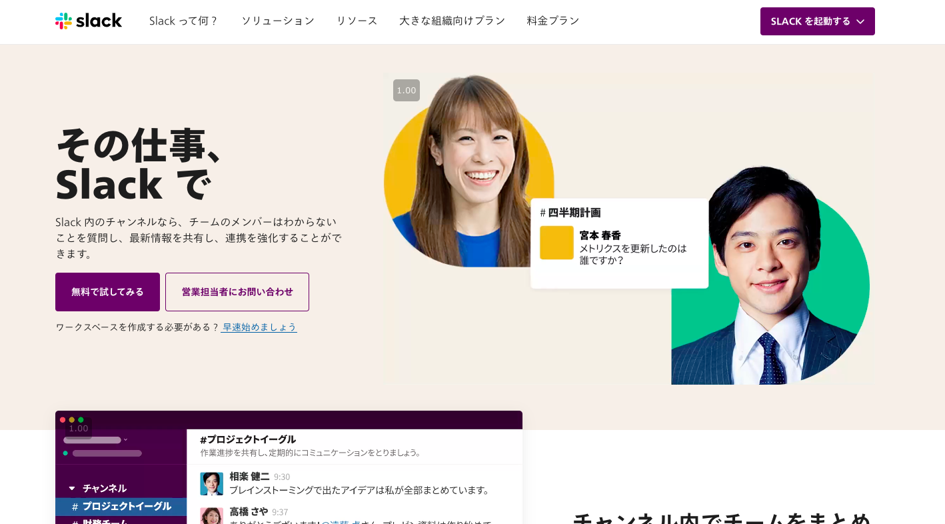Select リソース in the navigation bar
The height and width of the screenshot is (524, 945).
[357, 21]
